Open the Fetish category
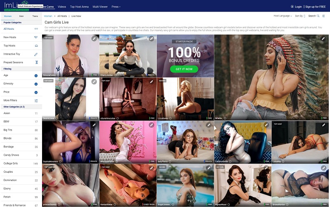 pyautogui.click(x=21, y=197)
